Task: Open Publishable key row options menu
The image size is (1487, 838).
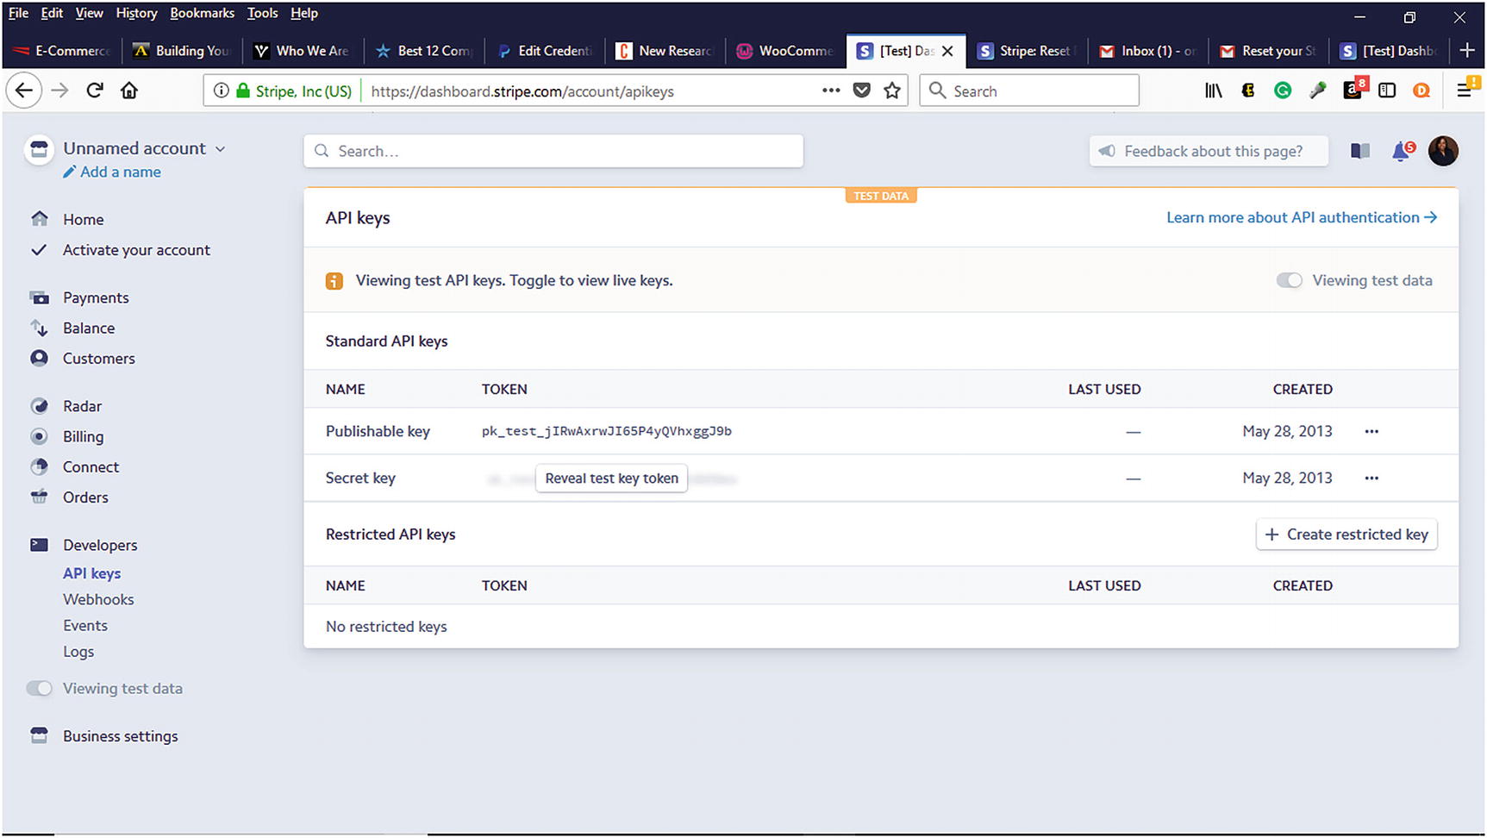Action: [1371, 431]
